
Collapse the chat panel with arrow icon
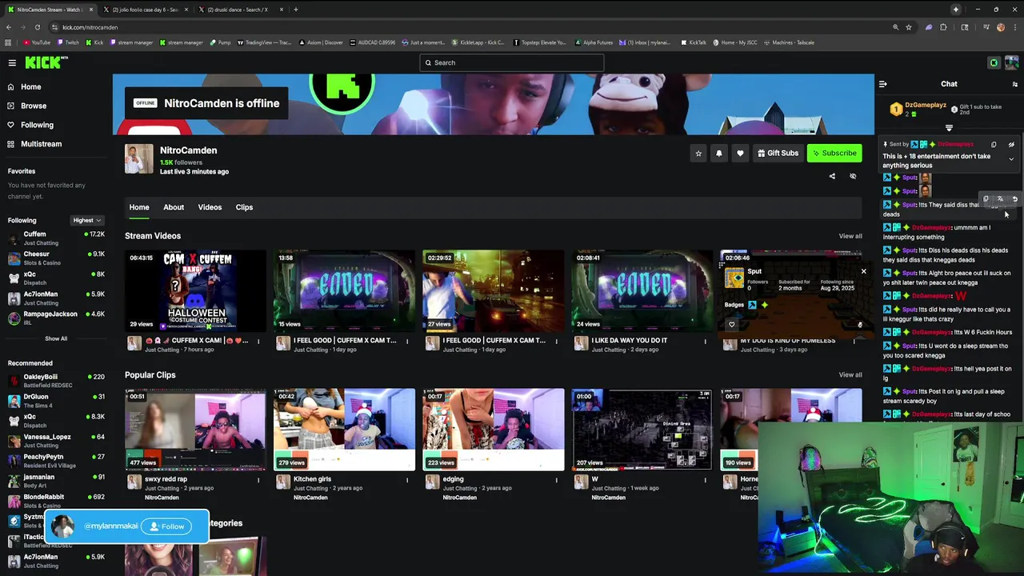click(x=882, y=84)
